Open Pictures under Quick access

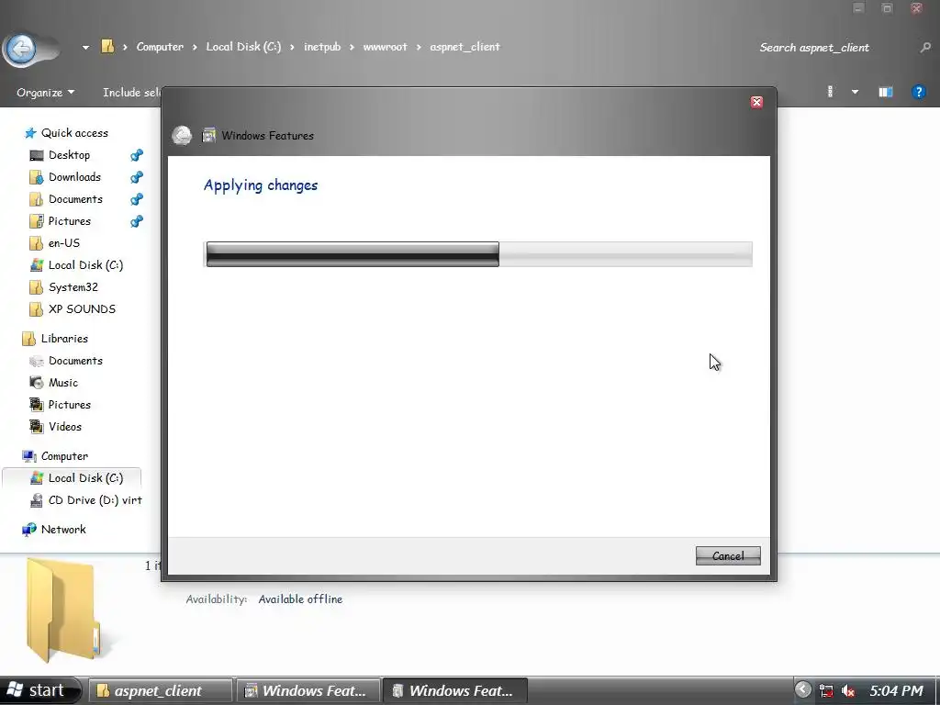69,221
